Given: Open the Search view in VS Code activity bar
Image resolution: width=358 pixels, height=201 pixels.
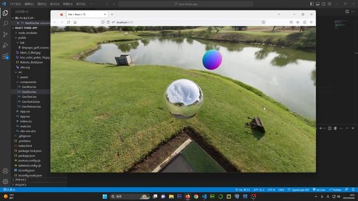Looking at the screenshot, I should 5,23.
